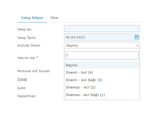Click the Departman label
This screenshot has height=126, width=158.
coord(26,96)
